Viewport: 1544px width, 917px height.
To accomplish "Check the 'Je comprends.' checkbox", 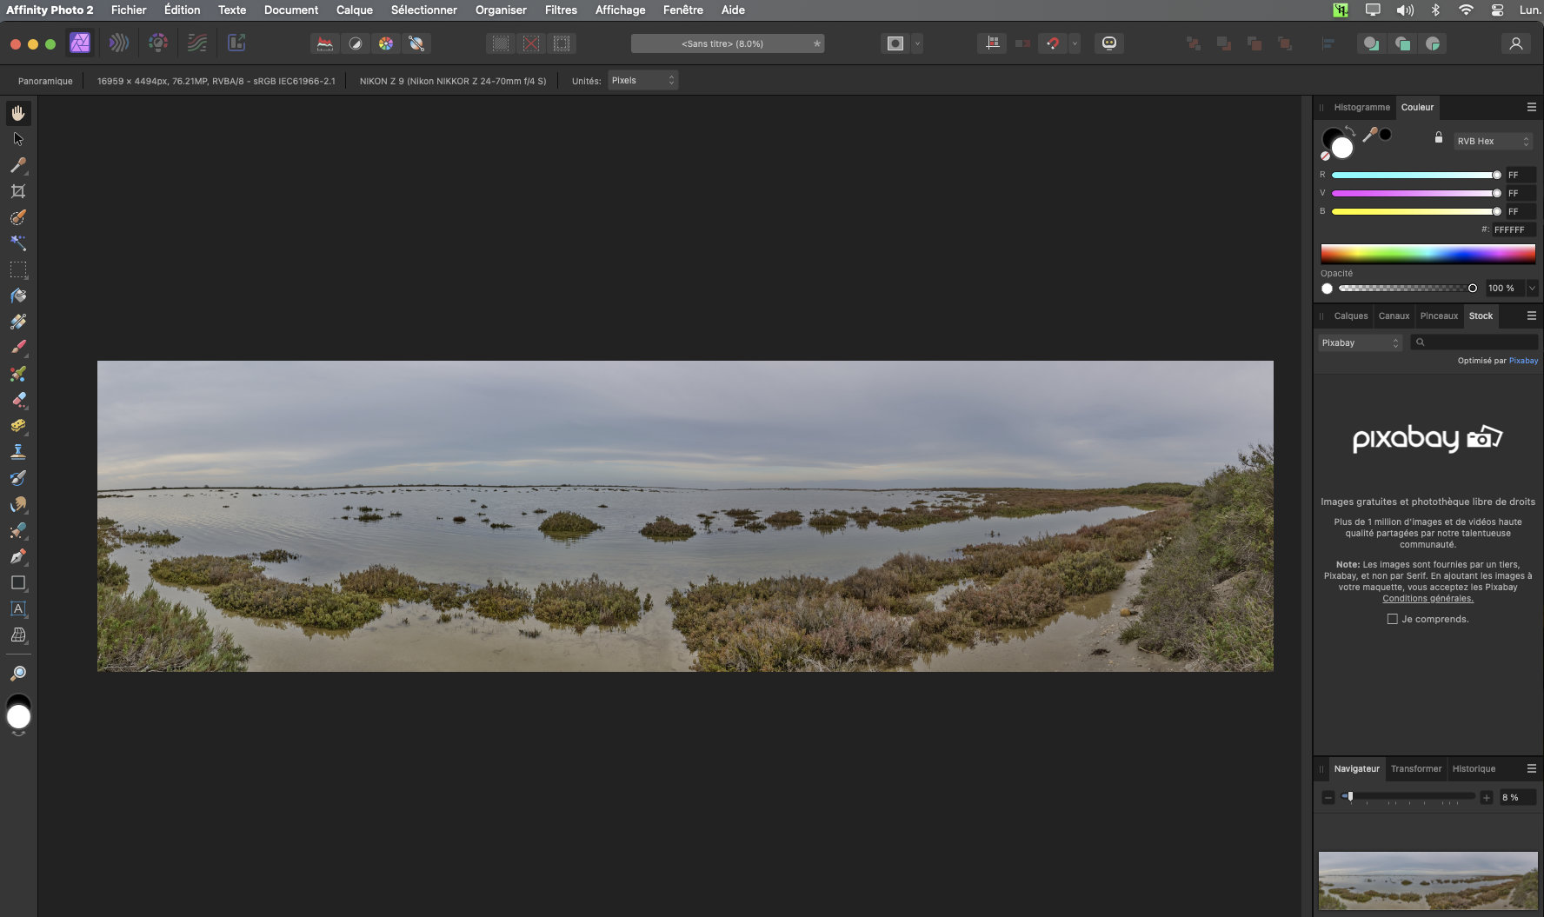I will (1393, 619).
